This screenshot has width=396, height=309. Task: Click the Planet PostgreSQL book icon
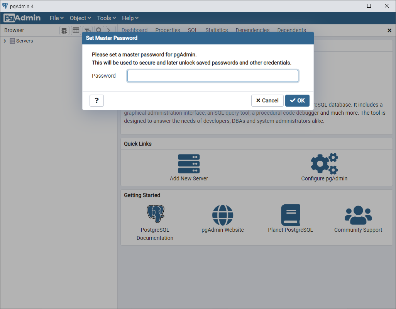[290, 215]
